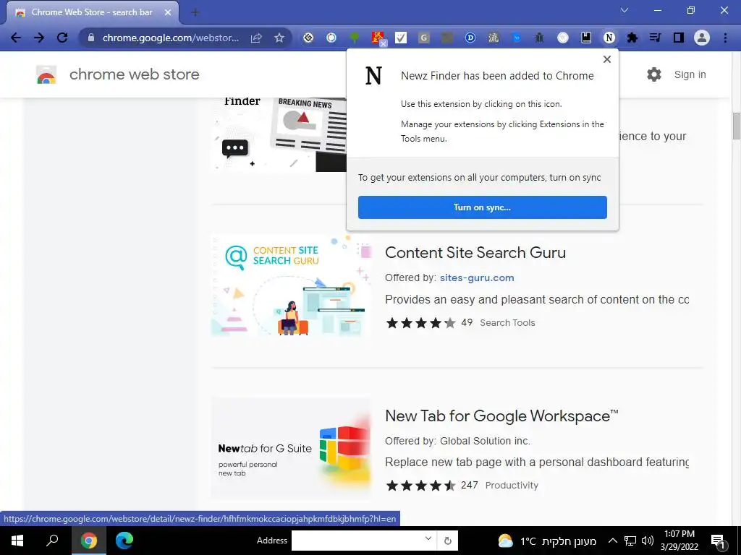Click the address bar URL text
Viewport: 741px width, 555px height.
pos(171,38)
